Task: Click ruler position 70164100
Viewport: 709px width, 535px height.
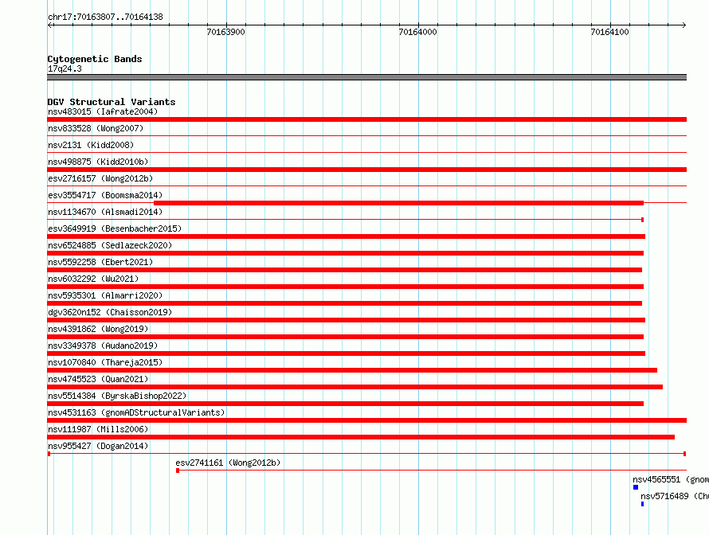Action: (x=609, y=32)
